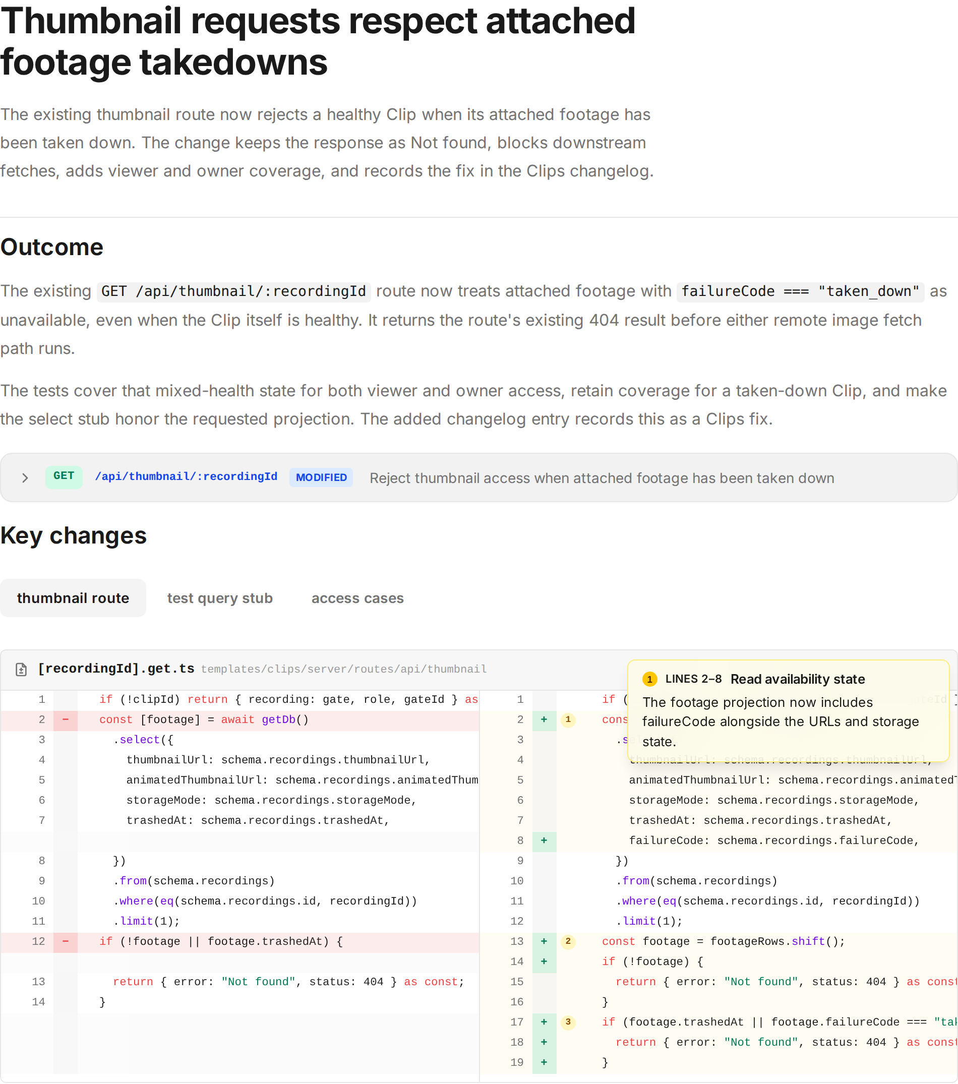The width and height of the screenshot is (958, 1084).
Task: Click the 'Outcome' section heading
Action: click(x=52, y=247)
